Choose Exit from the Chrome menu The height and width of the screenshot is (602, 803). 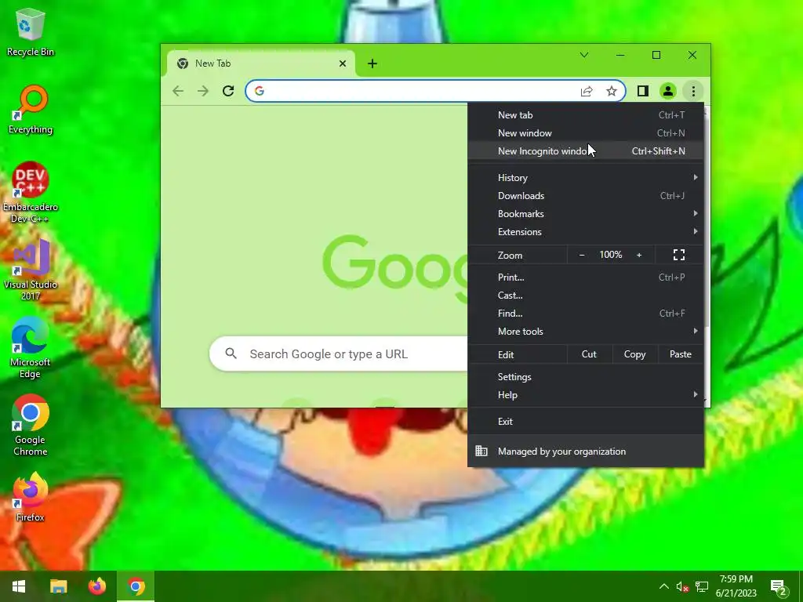(x=586, y=421)
